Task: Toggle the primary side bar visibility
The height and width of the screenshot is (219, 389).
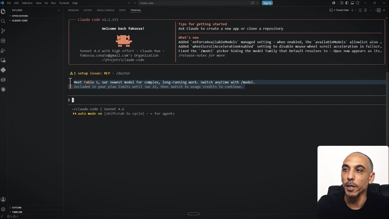Action: (347, 3)
